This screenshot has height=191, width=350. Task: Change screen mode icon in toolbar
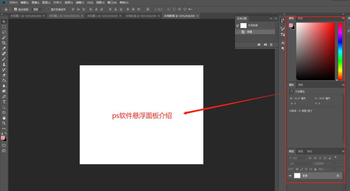tap(4, 151)
